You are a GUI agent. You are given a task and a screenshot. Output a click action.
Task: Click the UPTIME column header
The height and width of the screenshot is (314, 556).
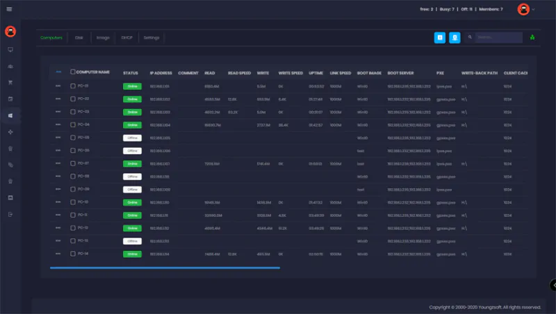pyautogui.click(x=316, y=73)
